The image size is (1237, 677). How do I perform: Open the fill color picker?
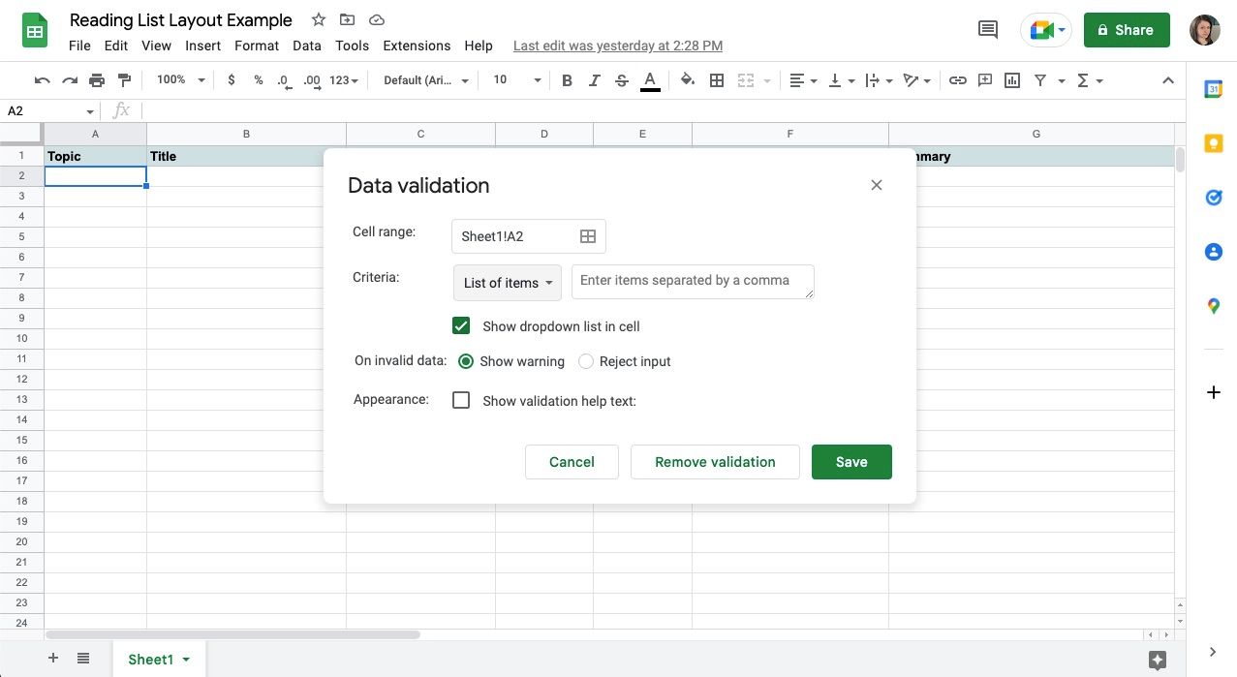(687, 80)
